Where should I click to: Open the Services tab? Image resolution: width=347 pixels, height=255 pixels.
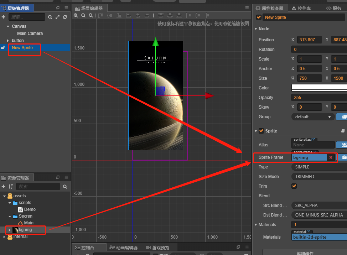click(334, 8)
